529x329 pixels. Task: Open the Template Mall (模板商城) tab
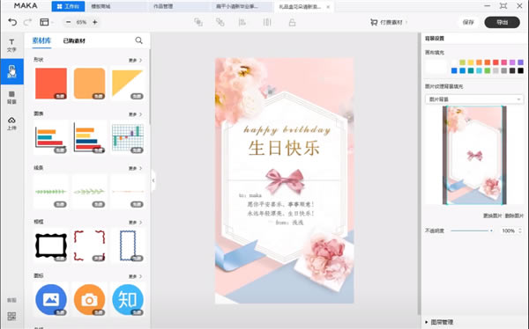point(101,6)
